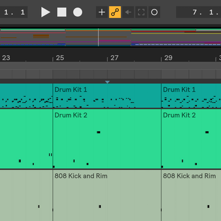221x221 pixels.
Task: Select the Drum Kit 1 clip starting at bar 29
Action: [x=191, y=96]
